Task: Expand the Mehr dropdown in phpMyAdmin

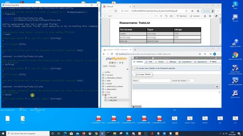Action: click(213, 62)
